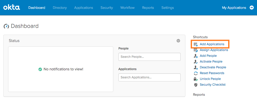Screen dimensions: 257x100
Task: Open the Add Applications shortcut link
Action: (x=212, y=44)
